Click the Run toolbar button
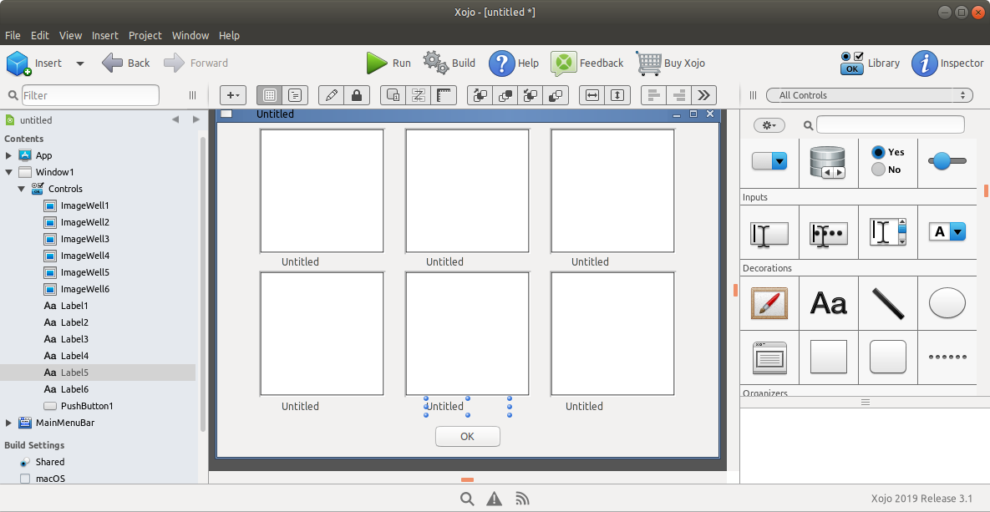The image size is (990, 512). coord(388,63)
